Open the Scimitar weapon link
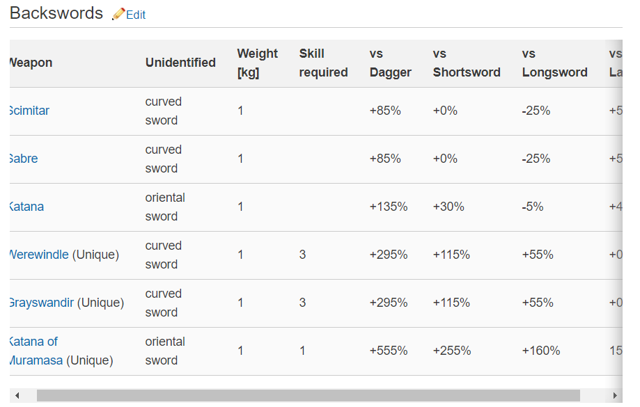 point(29,111)
